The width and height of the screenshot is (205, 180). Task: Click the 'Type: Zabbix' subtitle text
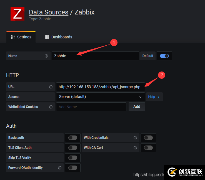tap(40, 19)
